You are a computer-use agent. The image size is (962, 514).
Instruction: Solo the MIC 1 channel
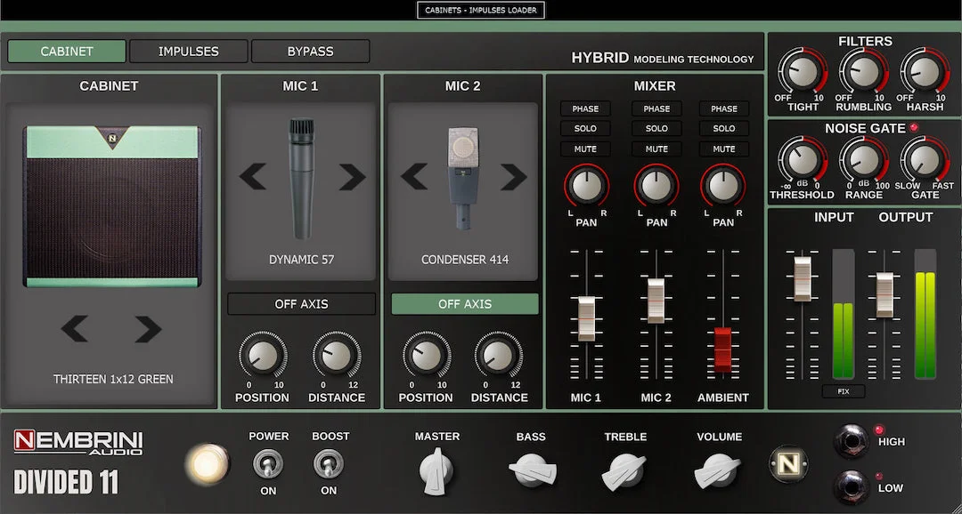tap(585, 129)
